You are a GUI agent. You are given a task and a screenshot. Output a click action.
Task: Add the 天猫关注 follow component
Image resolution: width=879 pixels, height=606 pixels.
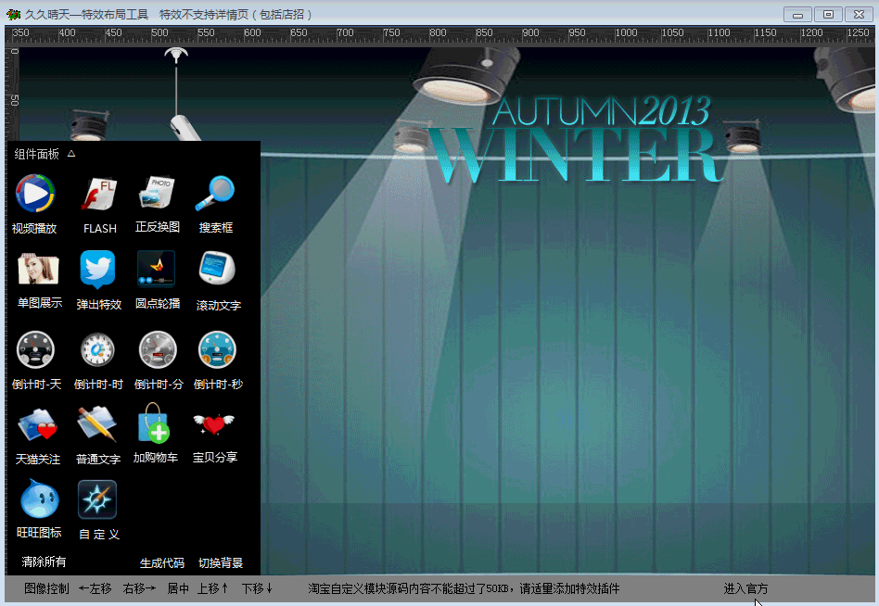click(x=38, y=425)
